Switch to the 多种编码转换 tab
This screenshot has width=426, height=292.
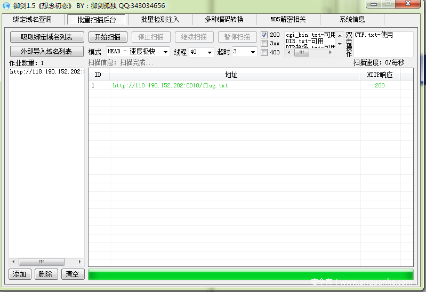[x=224, y=20]
